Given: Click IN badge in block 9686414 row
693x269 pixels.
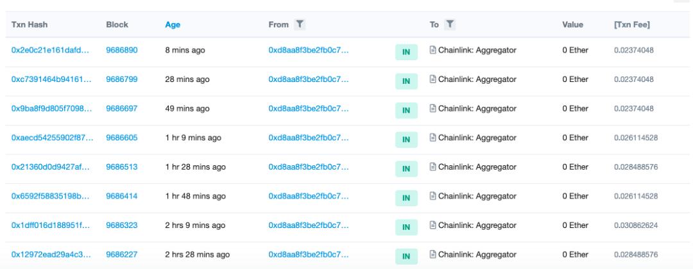Looking at the screenshot, I should coord(406,198).
